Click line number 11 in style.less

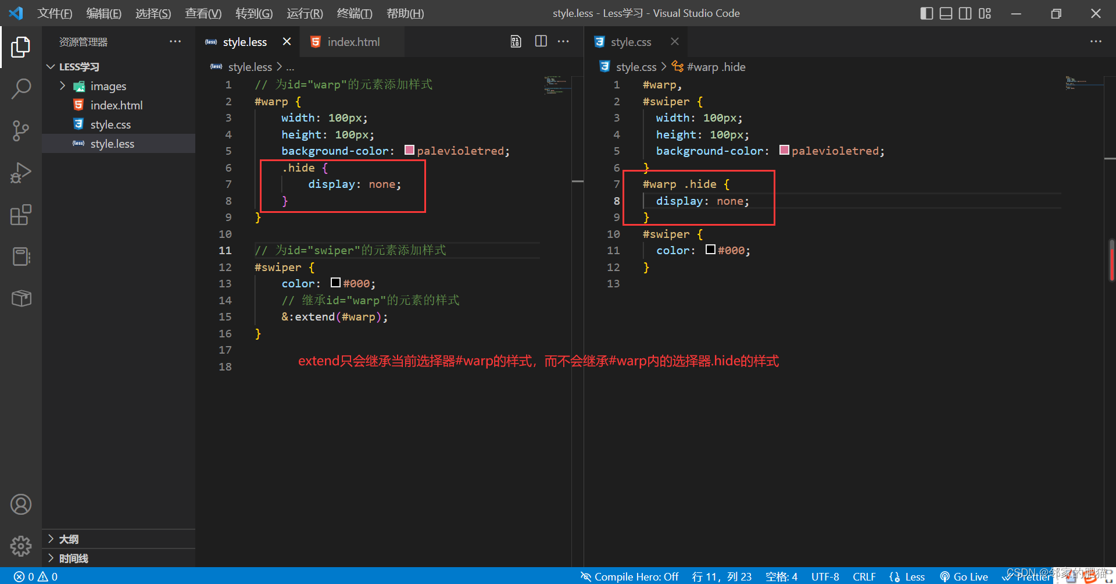(x=225, y=250)
